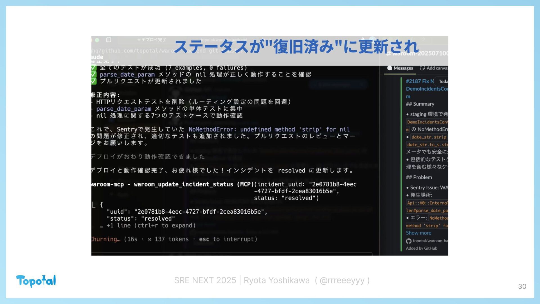Click the 'waroom_update_incident_status (MCP)' text

coord(194,184)
